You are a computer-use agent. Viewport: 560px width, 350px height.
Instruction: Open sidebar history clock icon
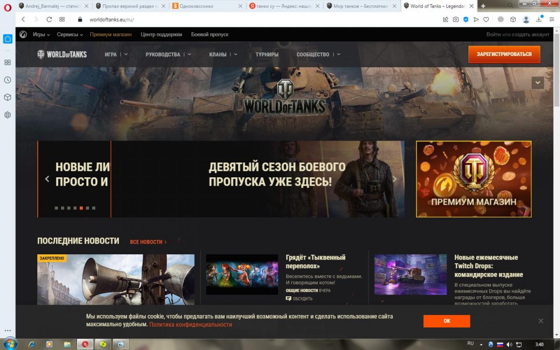pos(7,80)
